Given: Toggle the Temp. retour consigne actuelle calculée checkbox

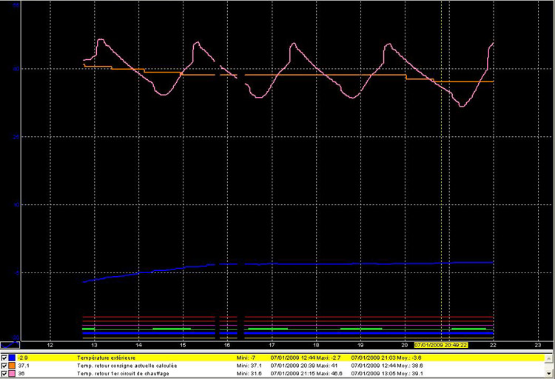Looking at the screenshot, I should point(5,366).
